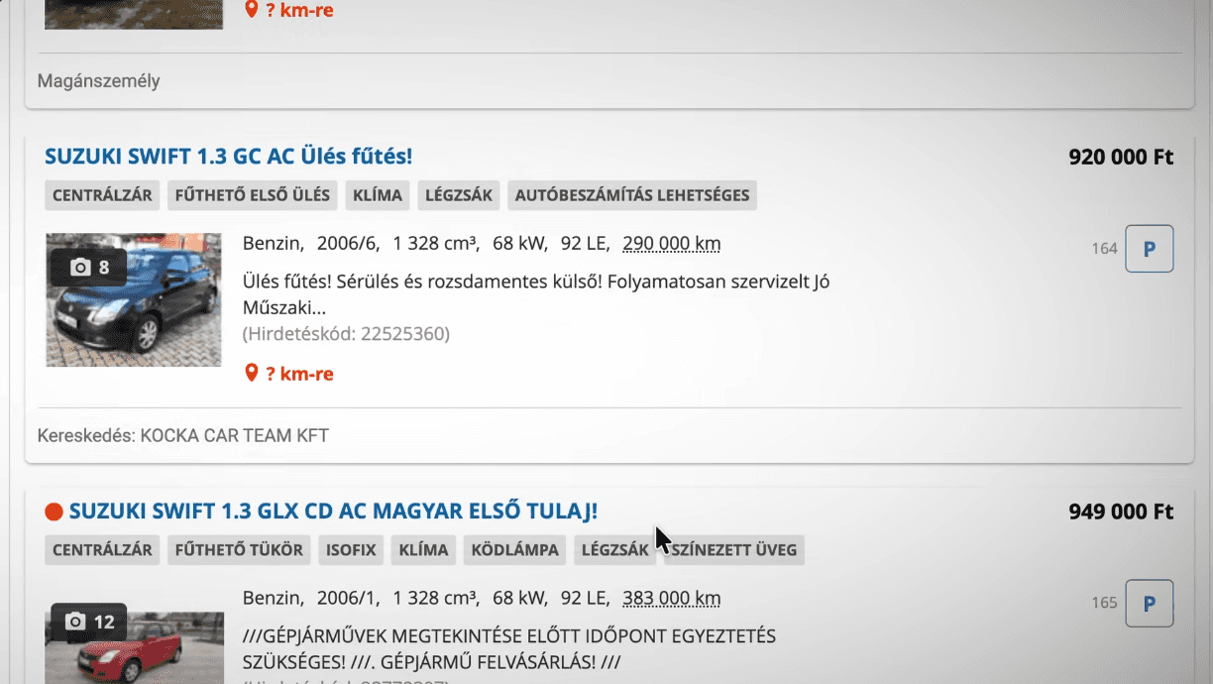This screenshot has height=684, width=1213.
Task: Click the Hirdetéskód: 22525360 text
Action: (346, 334)
